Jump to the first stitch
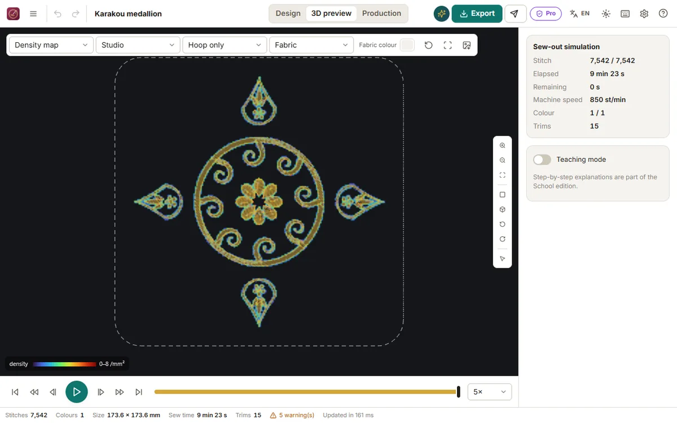The width and height of the screenshot is (677, 423). point(15,392)
